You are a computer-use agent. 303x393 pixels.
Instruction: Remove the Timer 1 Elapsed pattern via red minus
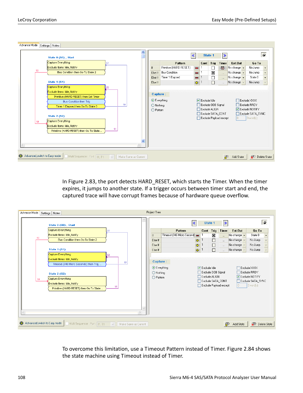point(197,78)
